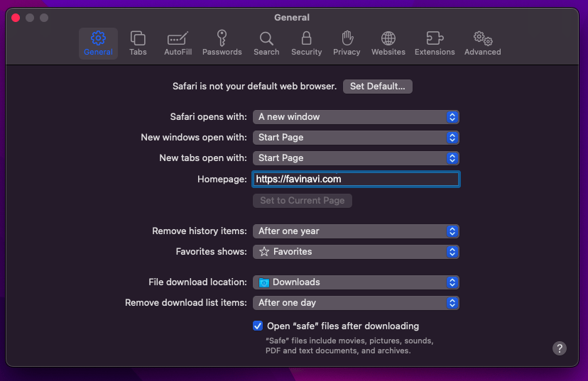Click the "General" window title
588x381 pixels.
292,18
